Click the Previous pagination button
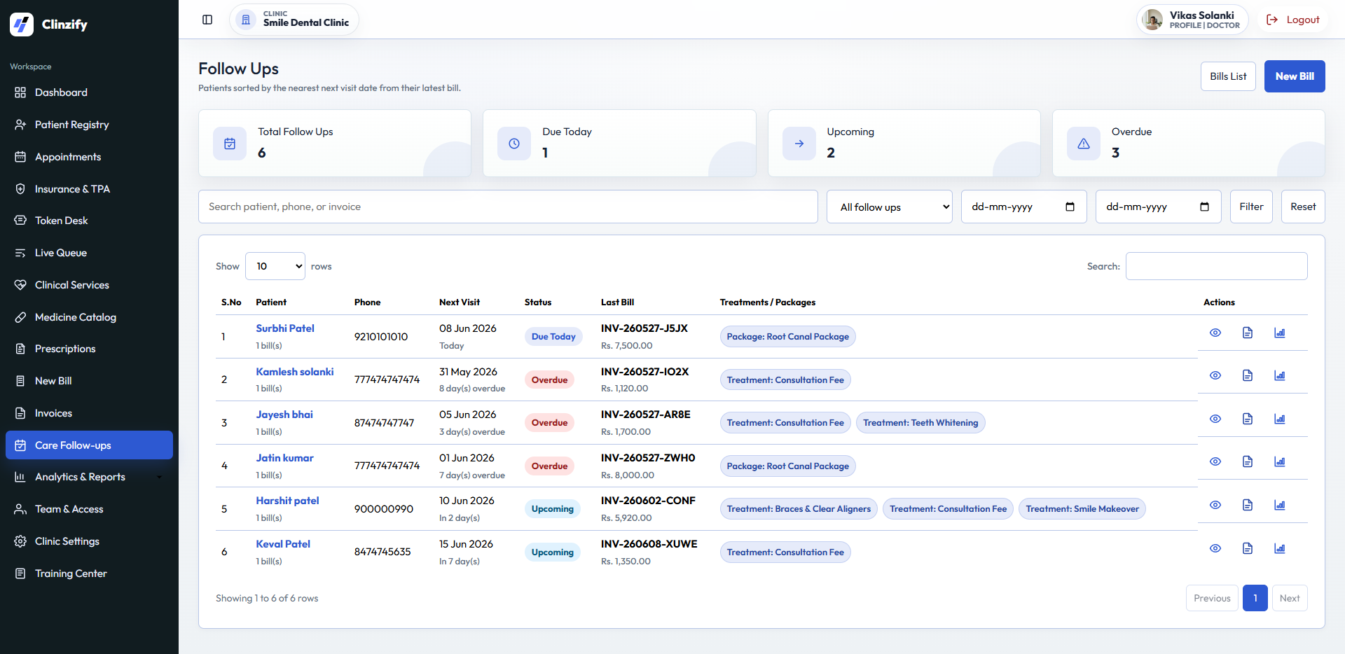Image resolution: width=1345 pixels, height=654 pixels. [1212, 598]
